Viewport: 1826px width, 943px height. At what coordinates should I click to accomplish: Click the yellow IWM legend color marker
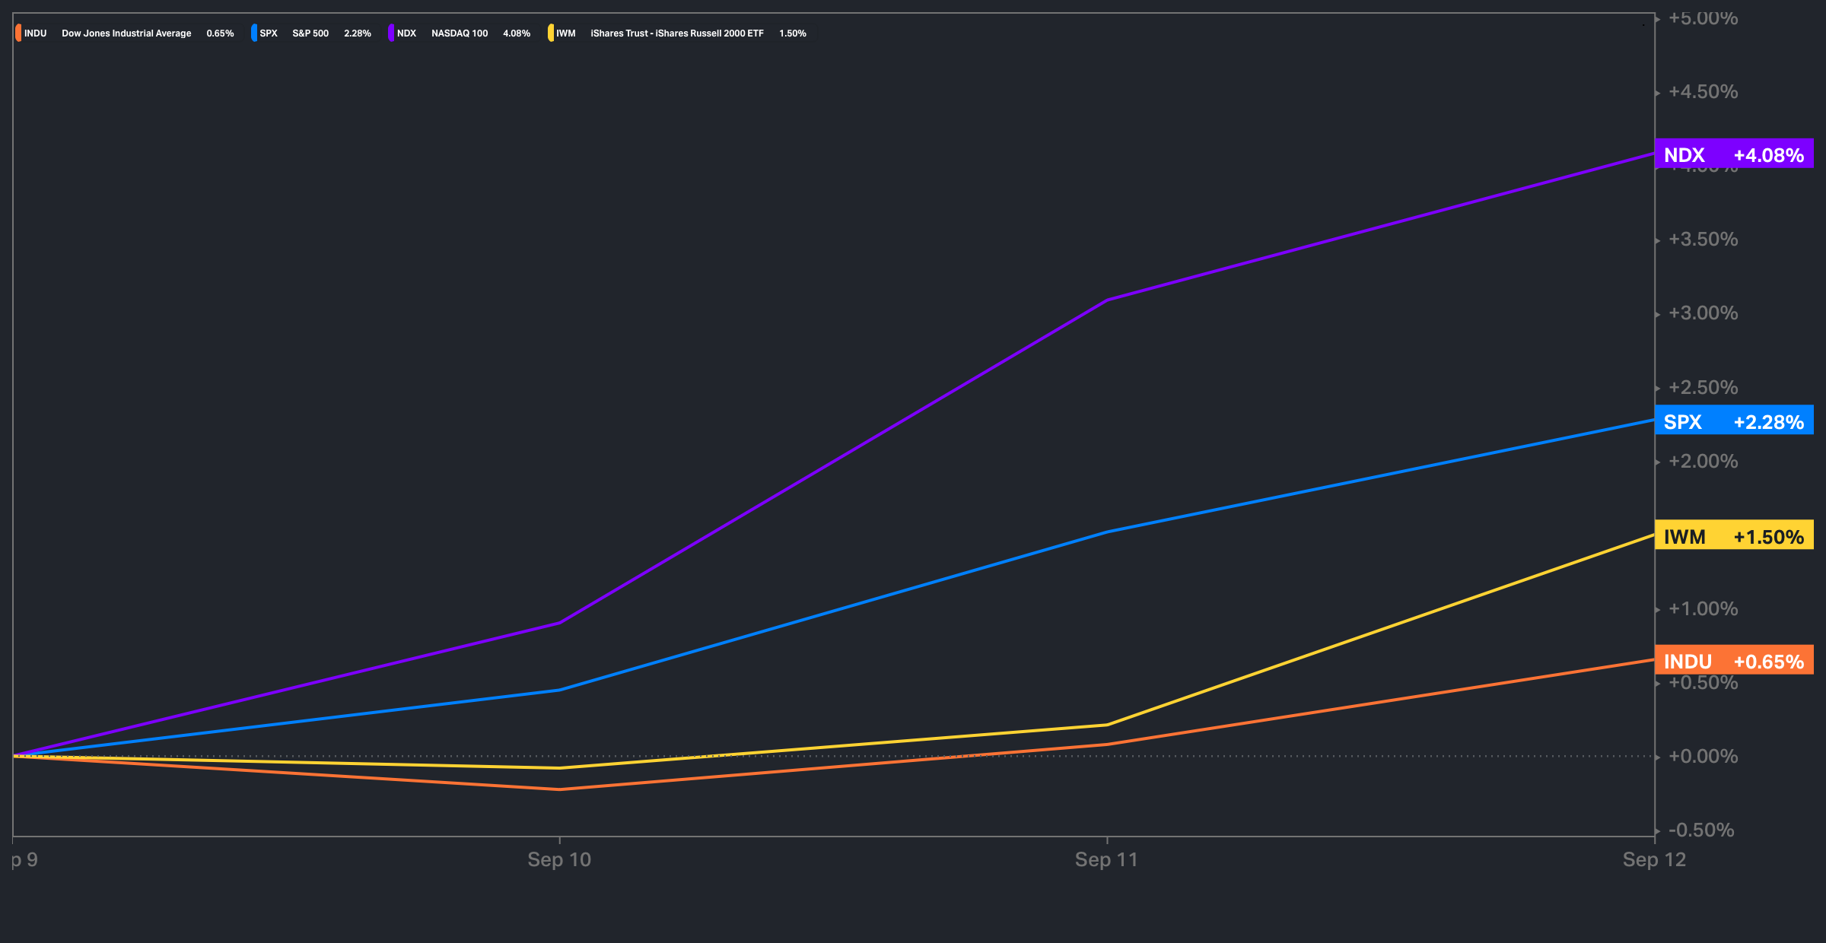551,33
